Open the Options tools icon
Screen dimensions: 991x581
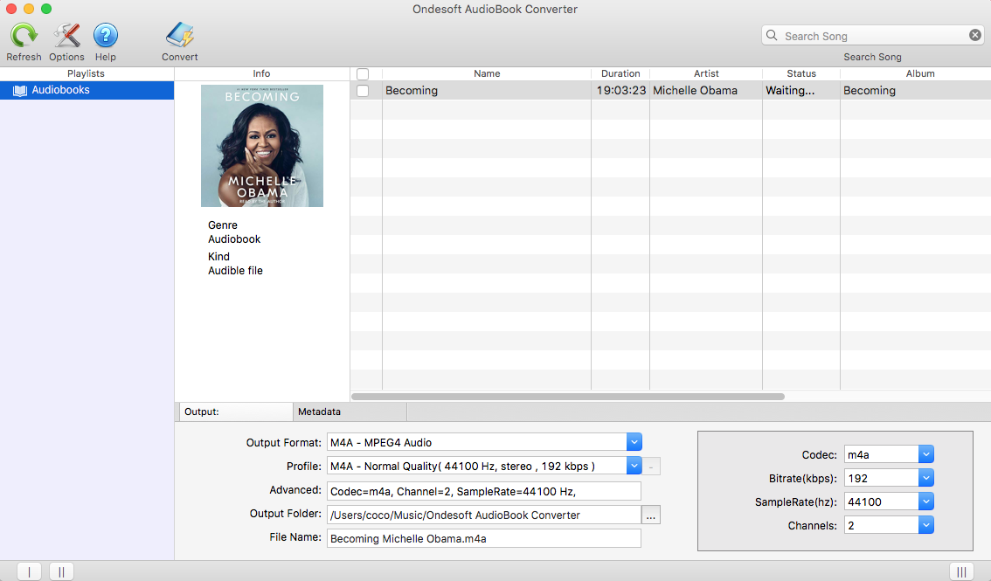[66, 35]
